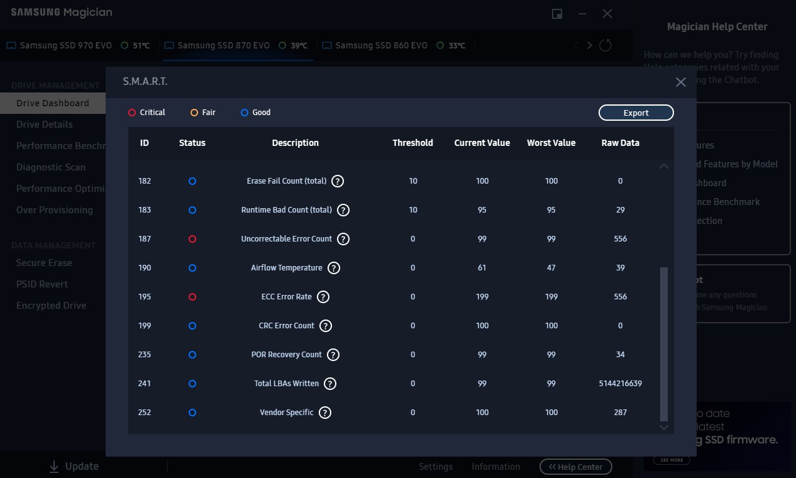The height and width of the screenshot is (478, 796).
Task: Go to previous drive with left arrow
Action: click(577, 45)
